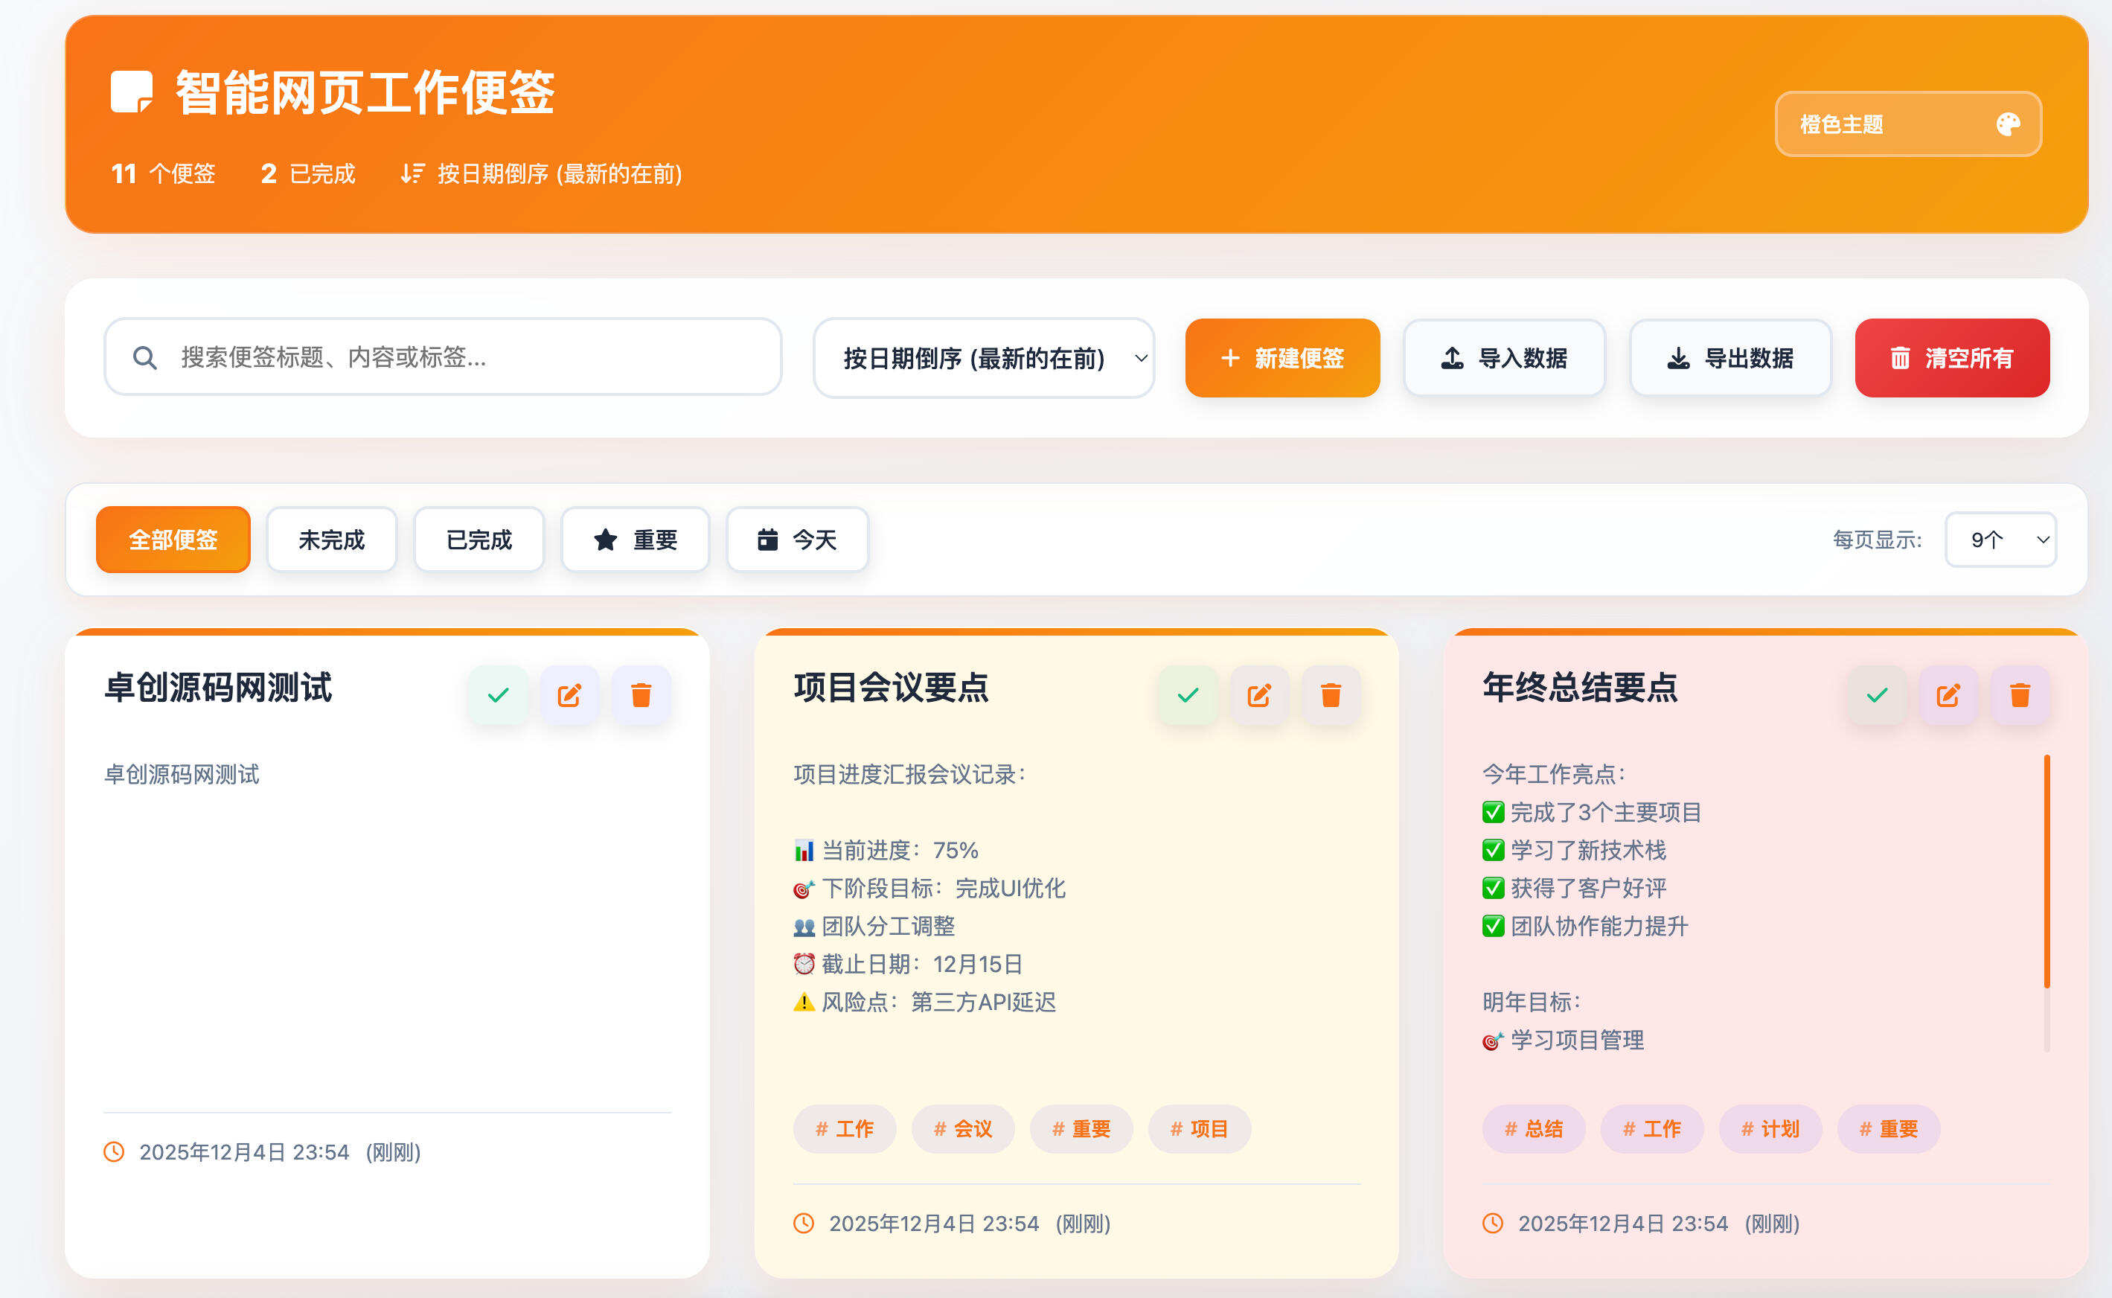Mark 项目会议要点 as completed
The width and height of the screenshot is (2112, 1298).
[1188, 695]
